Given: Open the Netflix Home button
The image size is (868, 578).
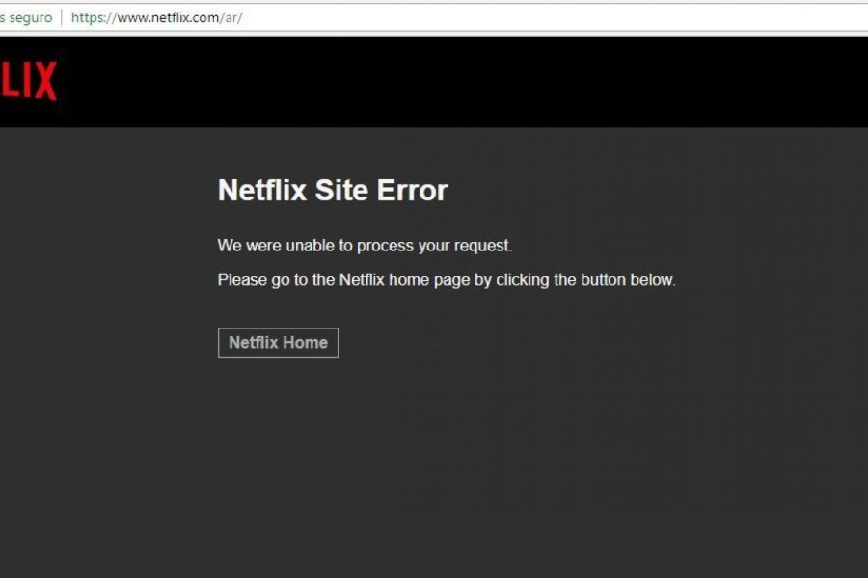Looking at the screenshot, I should coord(278,343).
